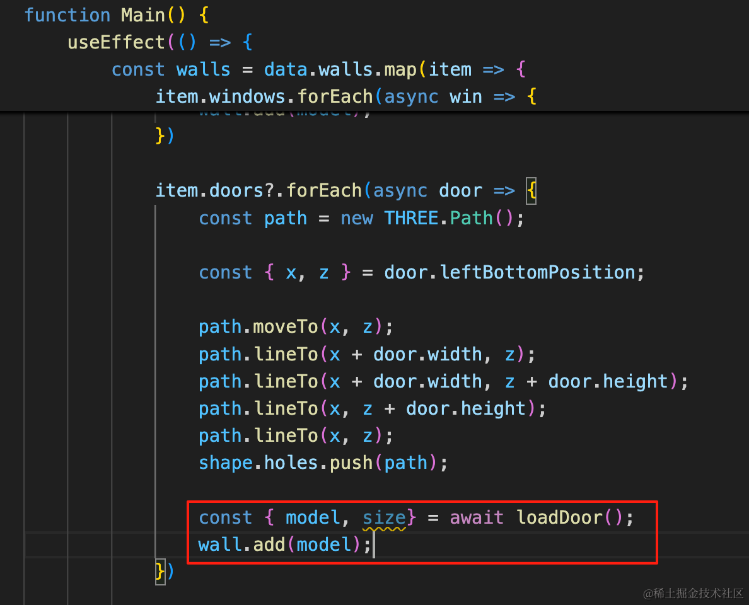The height and width of the screenshot is (605, 749).
Task: Click the line 'item.doors?.forEach(async door => {'
Action: (x=346, y=191)
